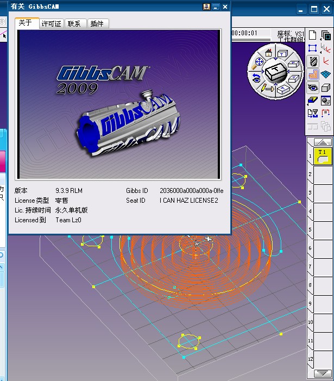Select the lower-right side view box on trackball
The height and width of the screenshot is (381, 334).
pos(293,79)
